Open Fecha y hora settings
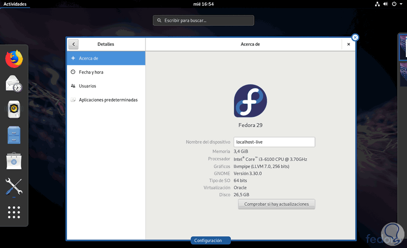407x248 pixels. click(106, 72)
